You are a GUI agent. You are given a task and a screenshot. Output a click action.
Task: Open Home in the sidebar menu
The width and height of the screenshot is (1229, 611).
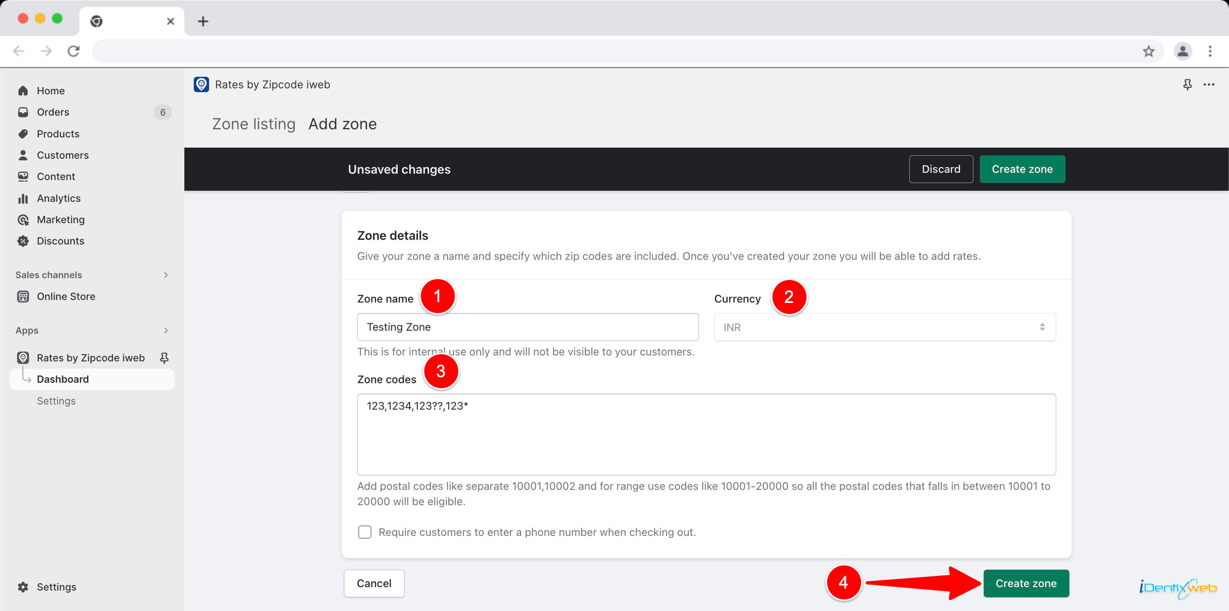[51, 90]
